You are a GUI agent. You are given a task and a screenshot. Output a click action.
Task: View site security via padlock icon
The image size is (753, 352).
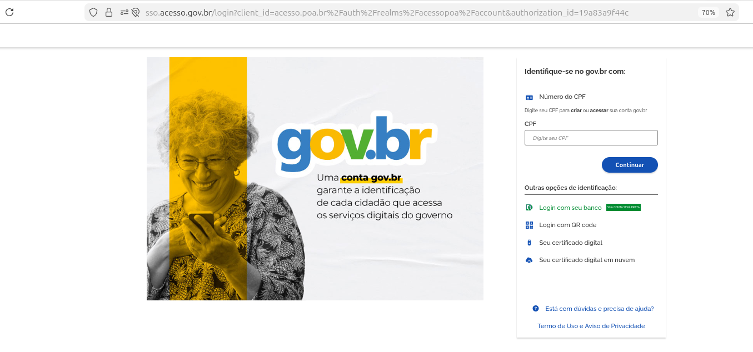pos(109,12)
